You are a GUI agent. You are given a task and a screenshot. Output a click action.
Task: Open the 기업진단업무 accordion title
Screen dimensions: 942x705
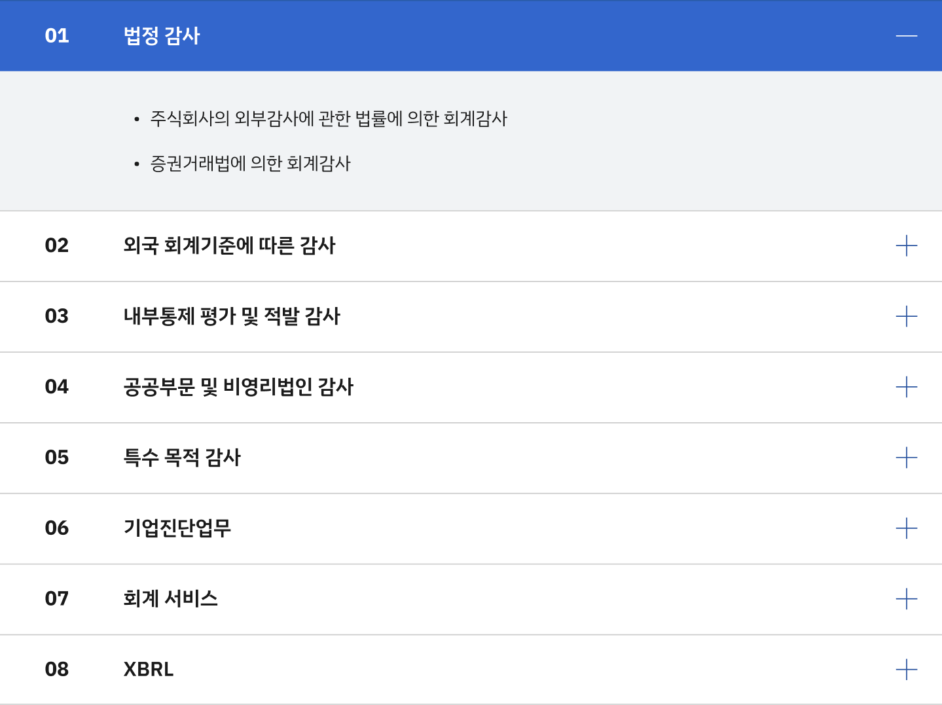click(x=177, y=528)
